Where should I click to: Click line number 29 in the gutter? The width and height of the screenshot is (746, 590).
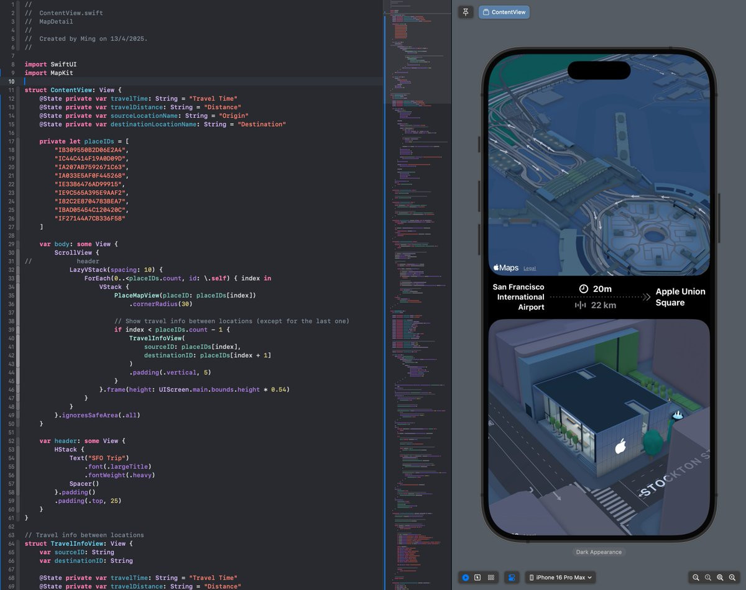(10, 244)
